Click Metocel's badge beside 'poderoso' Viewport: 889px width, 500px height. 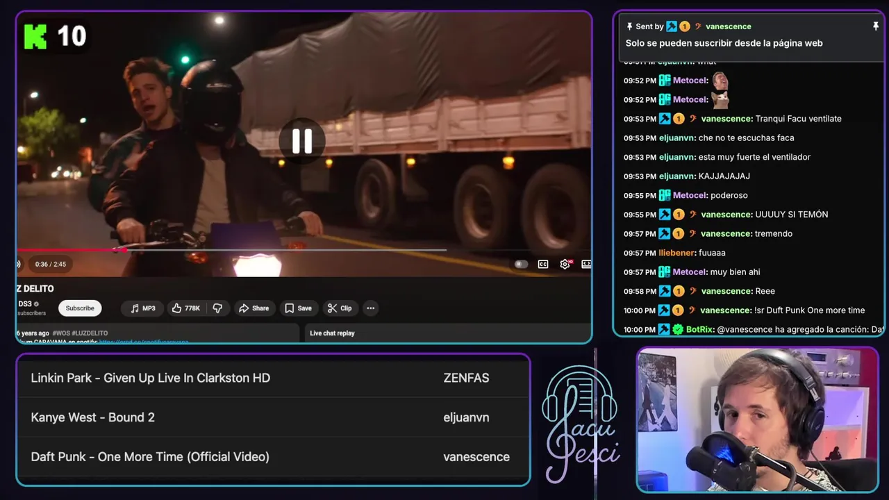click(x=665, y=195)
